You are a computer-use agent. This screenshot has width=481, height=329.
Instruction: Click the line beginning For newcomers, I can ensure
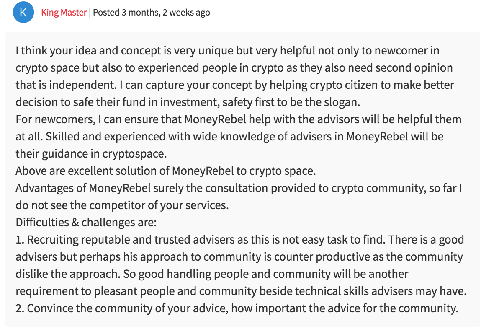tap(238, 119)
